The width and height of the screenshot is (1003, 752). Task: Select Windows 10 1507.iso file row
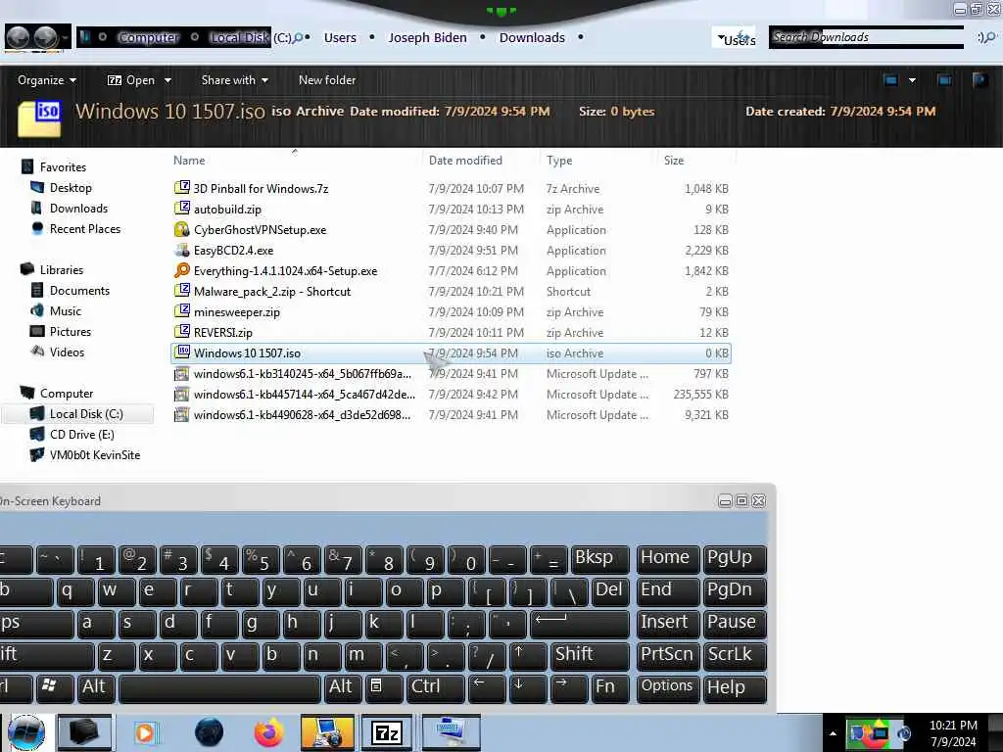point(451,352)
